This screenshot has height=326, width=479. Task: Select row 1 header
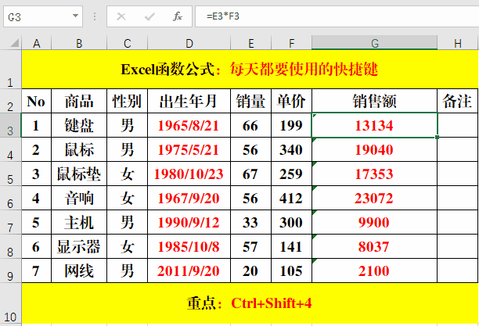point(10,70)
